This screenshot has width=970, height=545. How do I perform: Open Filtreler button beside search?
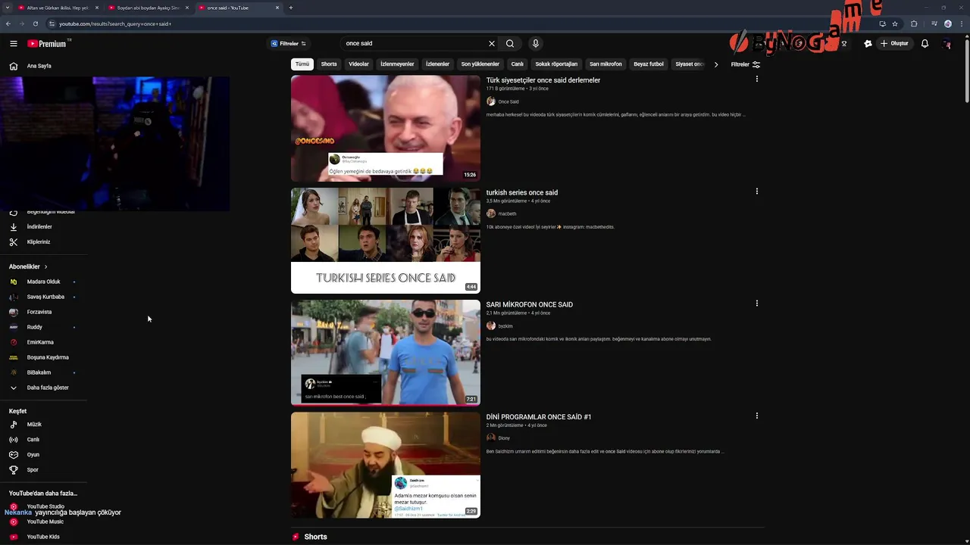pyautogui.click(x=289, y=44)
